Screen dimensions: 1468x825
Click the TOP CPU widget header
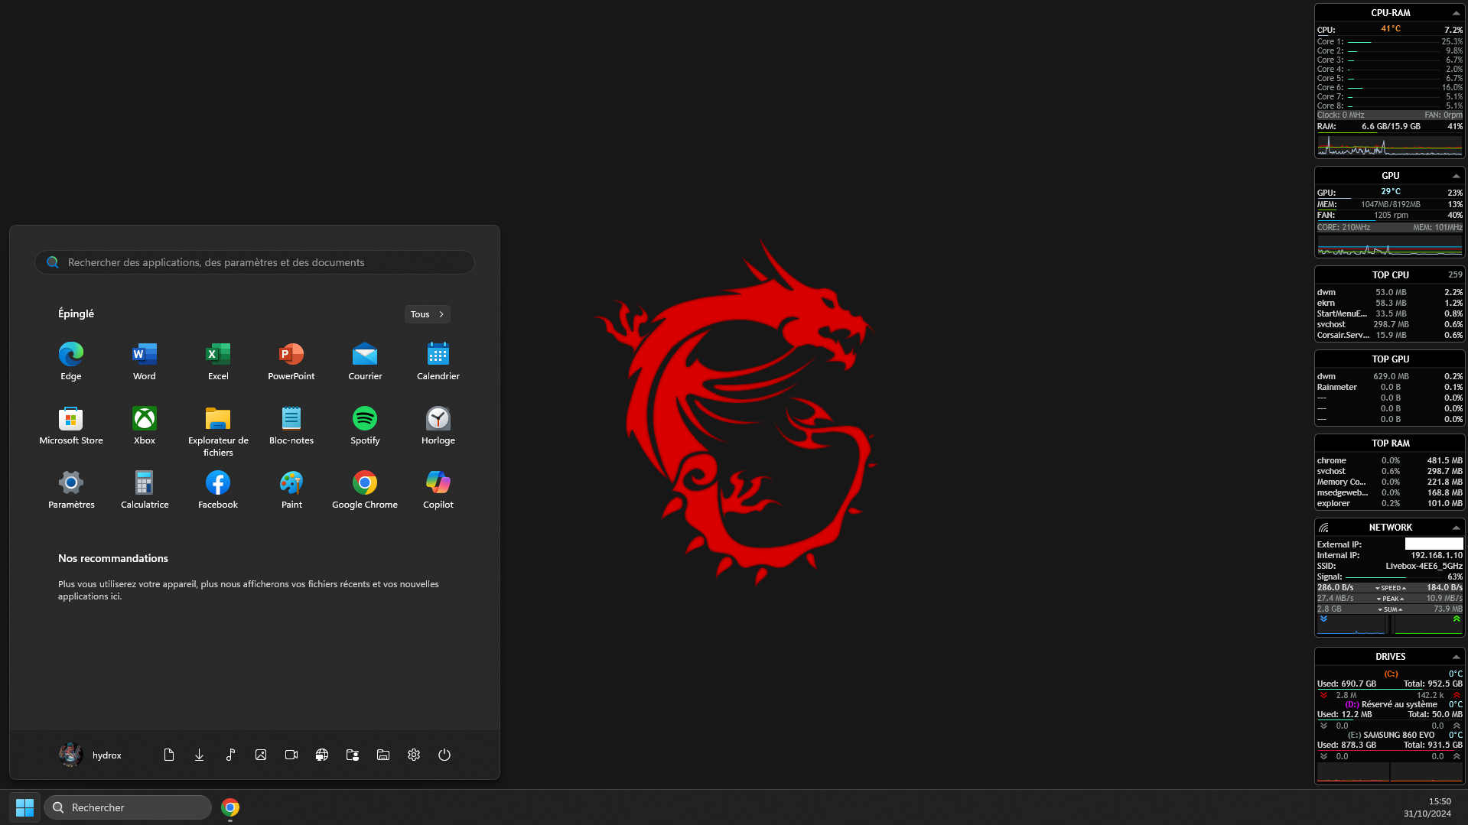(x=1390, y=275)
